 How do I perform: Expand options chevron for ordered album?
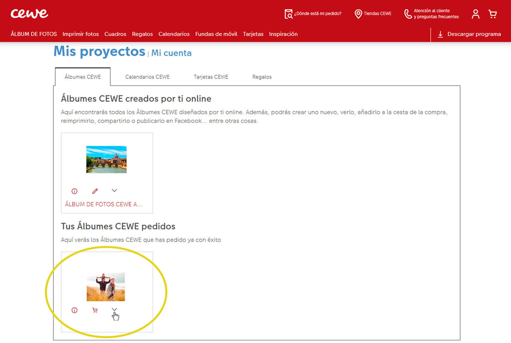click(x=114, y=309)
